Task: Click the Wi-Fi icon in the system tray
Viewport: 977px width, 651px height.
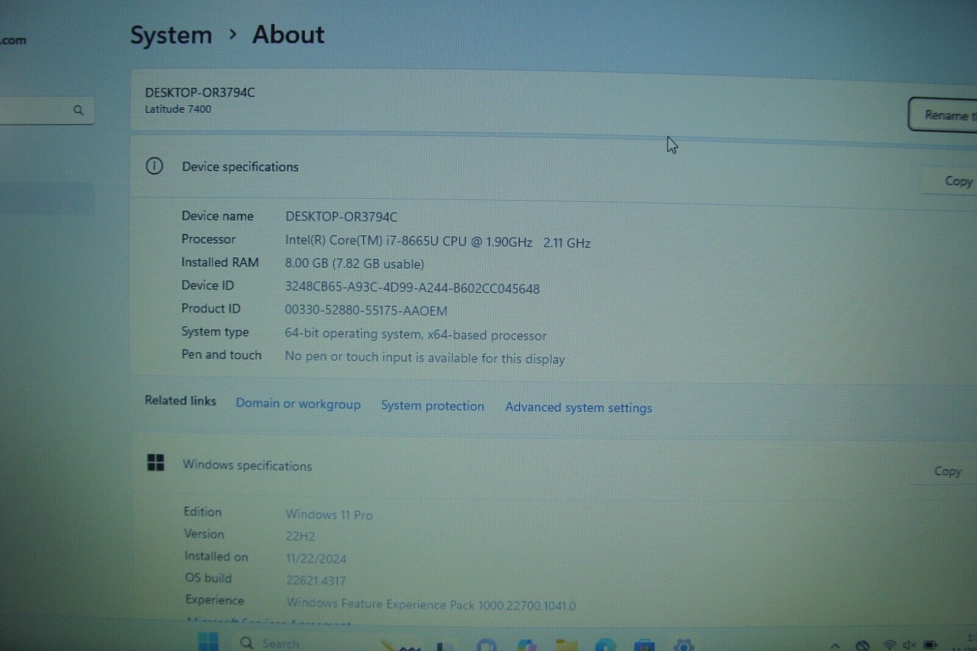Action: tap(890, 644)
